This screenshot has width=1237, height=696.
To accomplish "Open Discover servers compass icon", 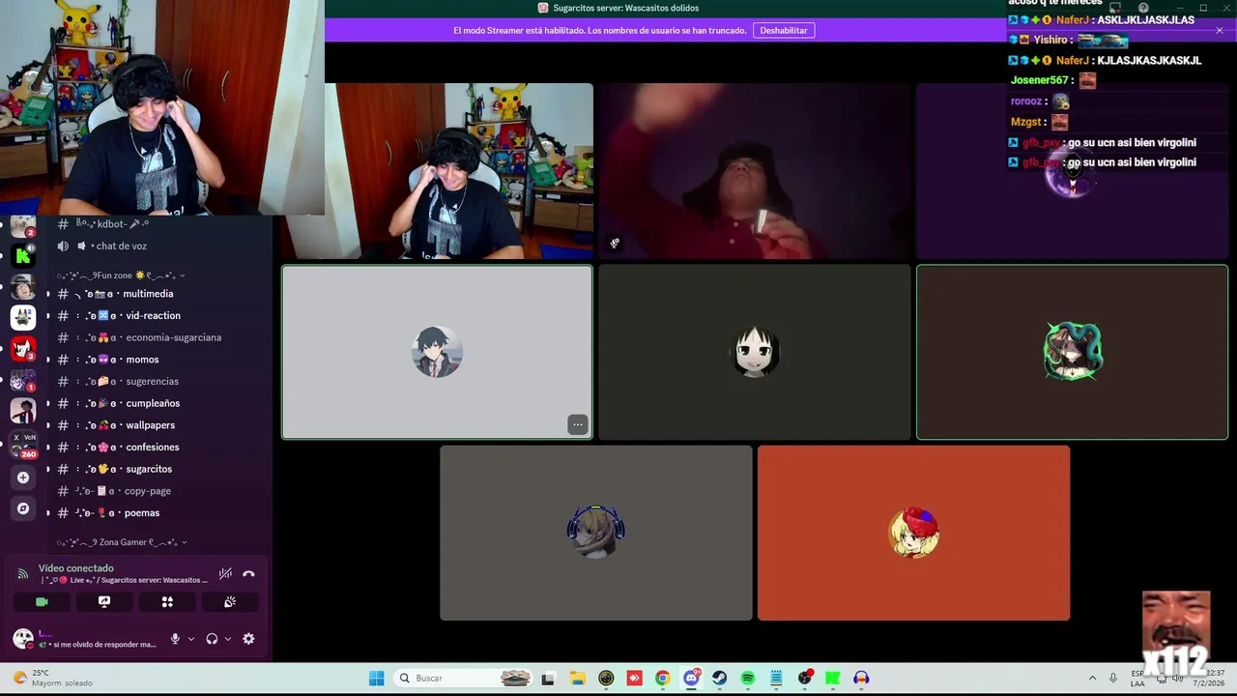I will 23,508.
